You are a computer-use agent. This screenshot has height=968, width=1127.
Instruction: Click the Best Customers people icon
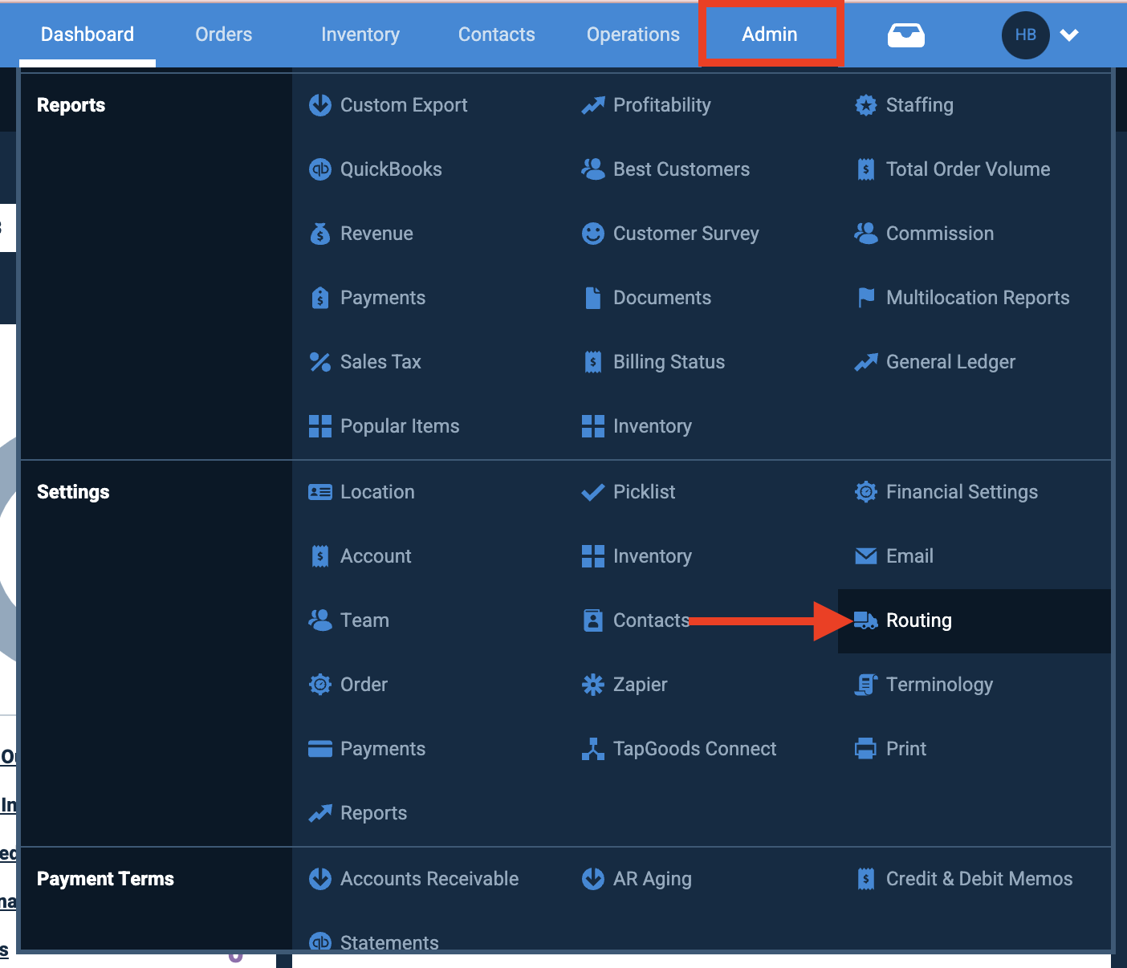coord(593,169)
